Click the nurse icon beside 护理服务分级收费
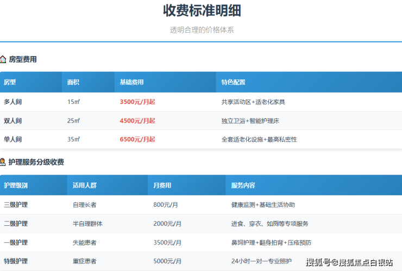This screenshot has height=271, width=402. [x=3, y=162]
